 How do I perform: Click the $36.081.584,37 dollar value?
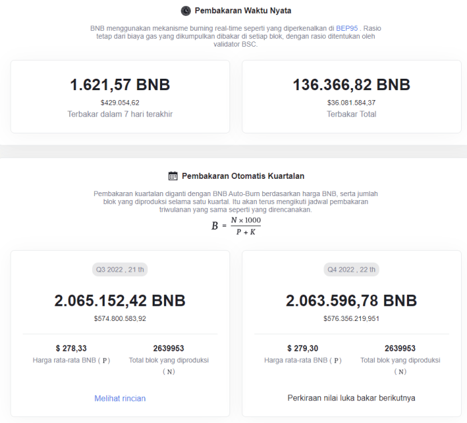352,103
